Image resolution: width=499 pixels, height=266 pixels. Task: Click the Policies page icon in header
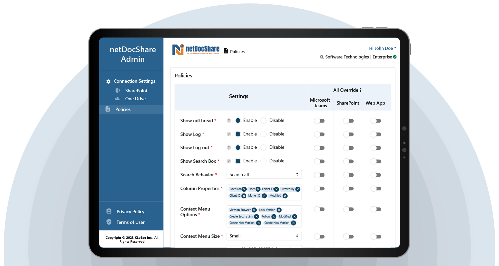pyautogui.click(x=226, y=51)
